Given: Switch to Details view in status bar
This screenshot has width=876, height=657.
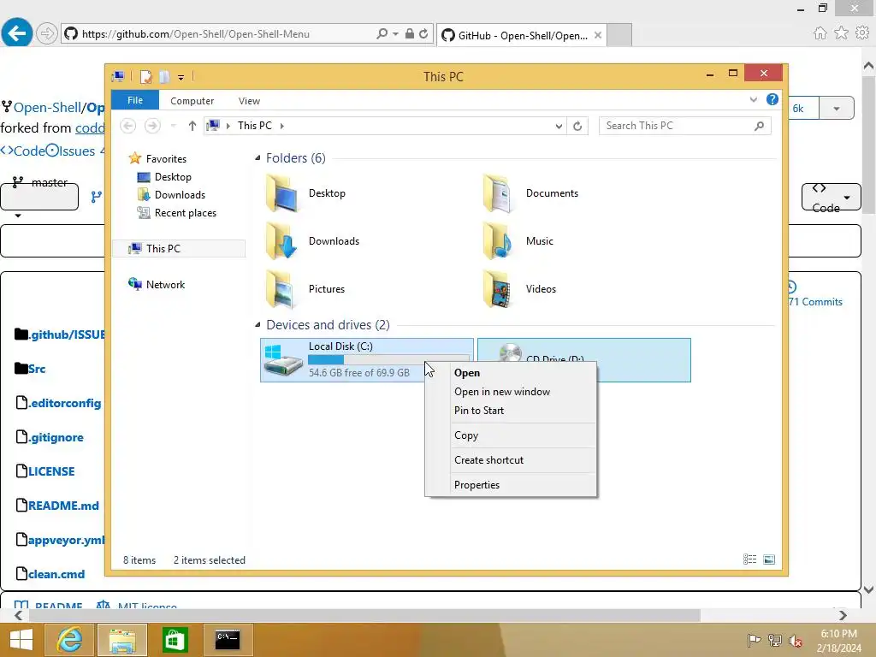Looking at the screenshot, I should 749,559.
